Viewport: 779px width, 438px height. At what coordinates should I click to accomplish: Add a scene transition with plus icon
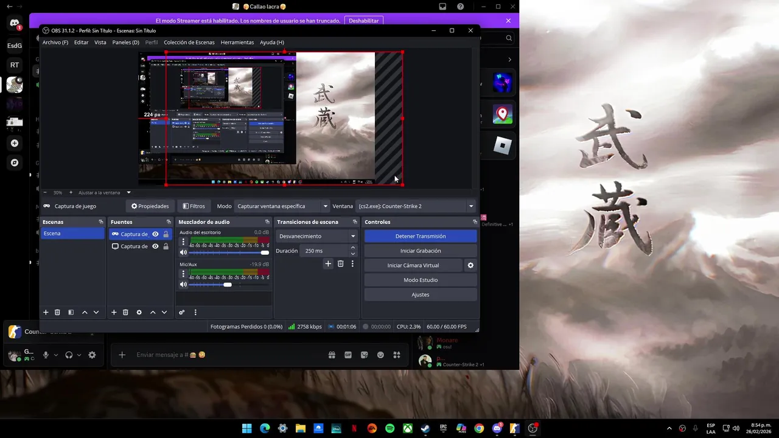click(328, 263)
